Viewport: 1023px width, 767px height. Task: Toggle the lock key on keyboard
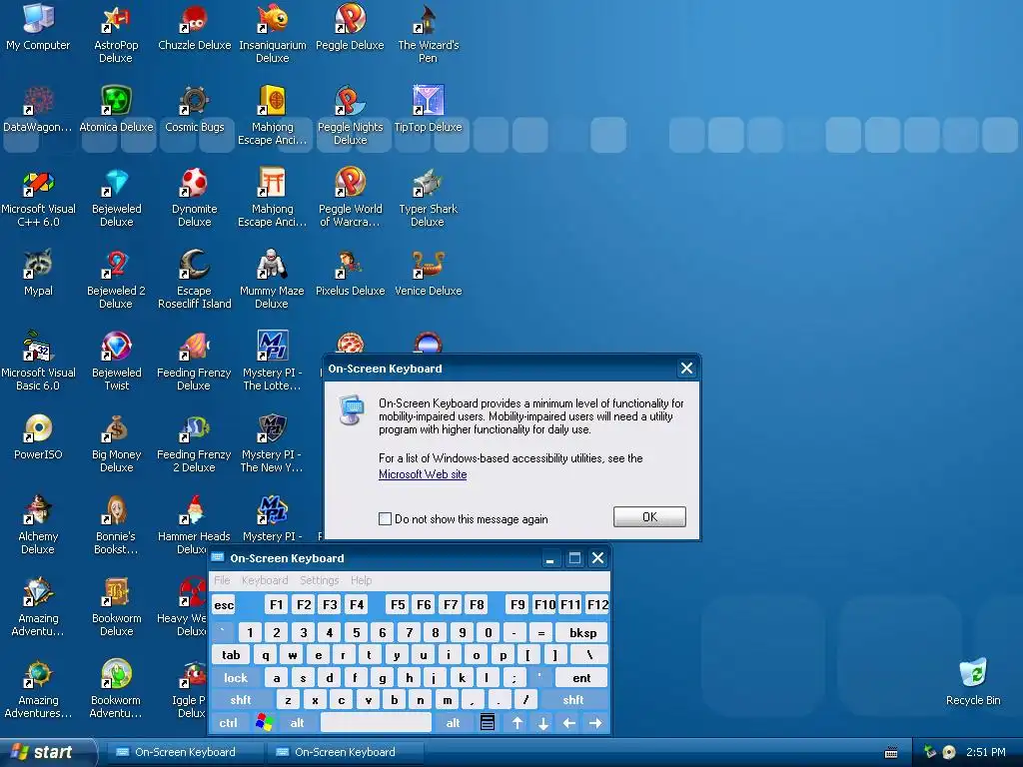236,678
